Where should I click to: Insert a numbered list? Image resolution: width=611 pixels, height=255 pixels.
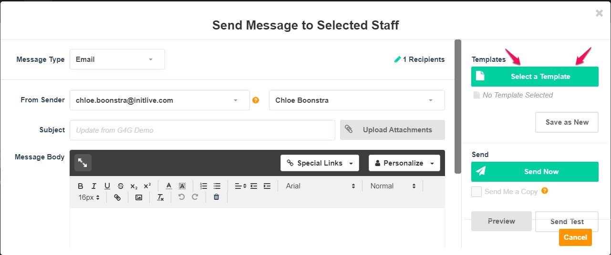click(204, 186)
